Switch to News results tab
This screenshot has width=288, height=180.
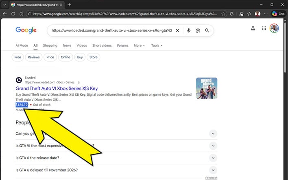[67, 45]
